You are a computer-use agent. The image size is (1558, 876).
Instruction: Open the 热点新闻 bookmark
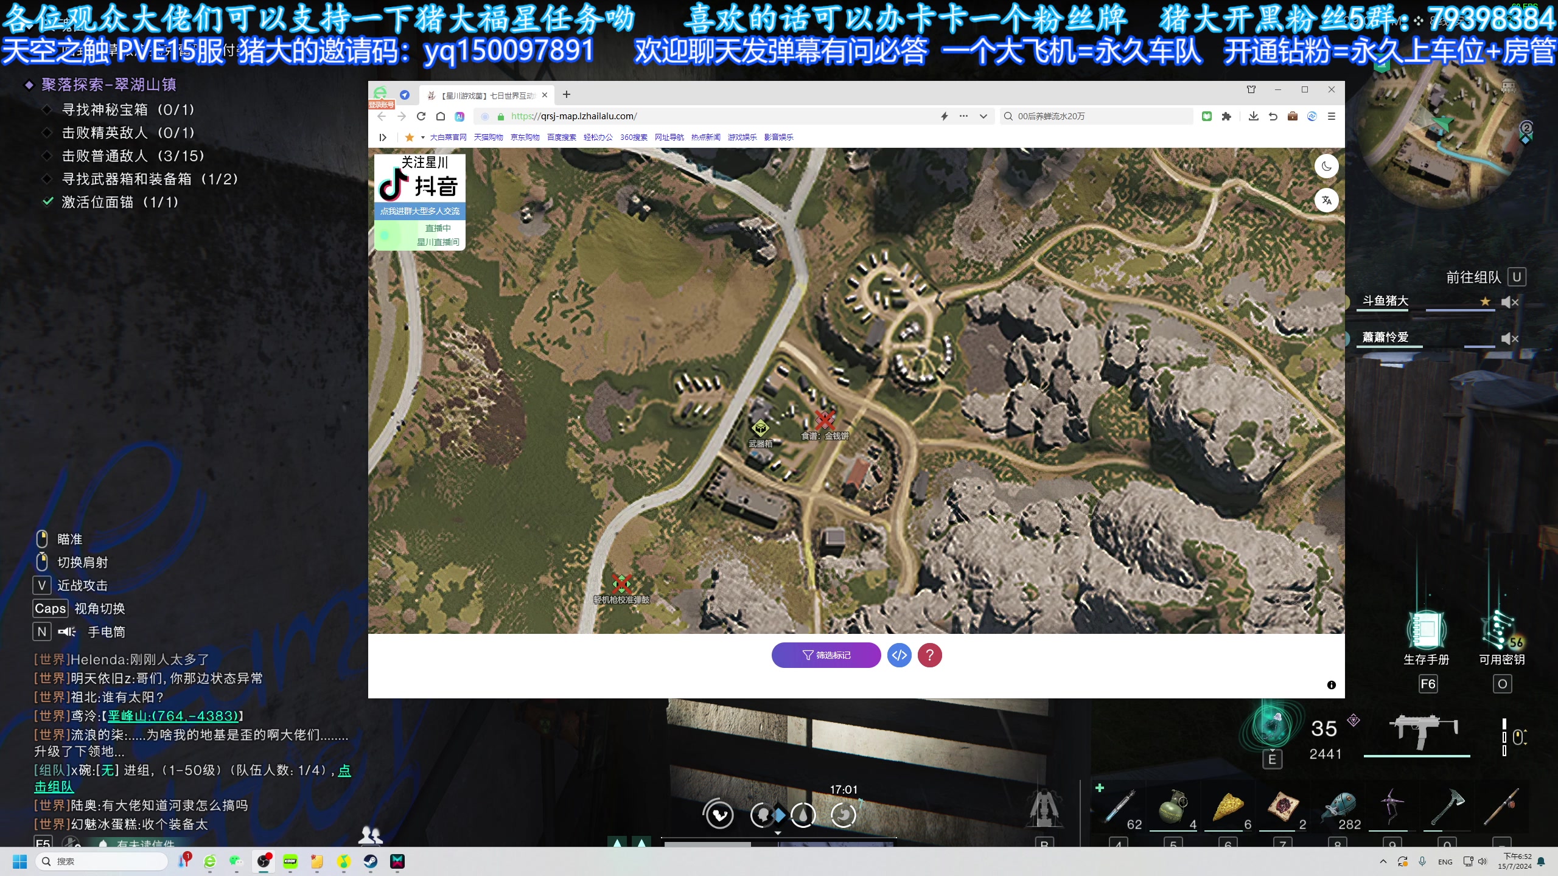[705, 137]
